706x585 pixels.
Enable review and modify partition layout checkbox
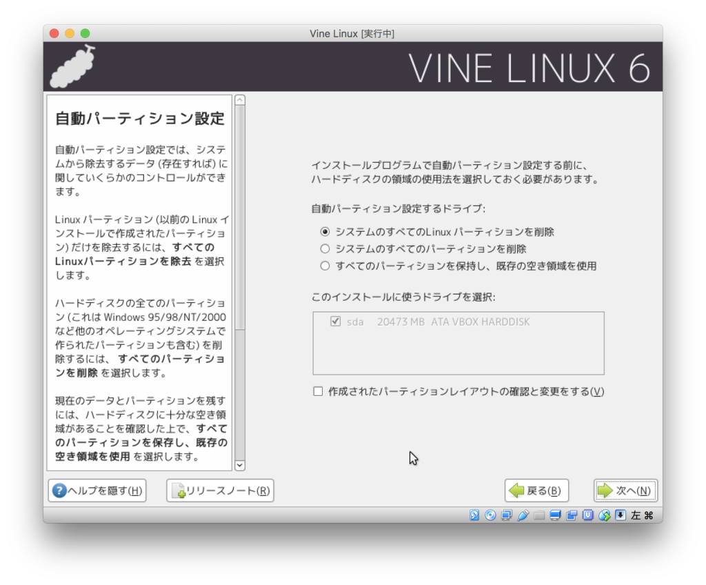[318, 391]
